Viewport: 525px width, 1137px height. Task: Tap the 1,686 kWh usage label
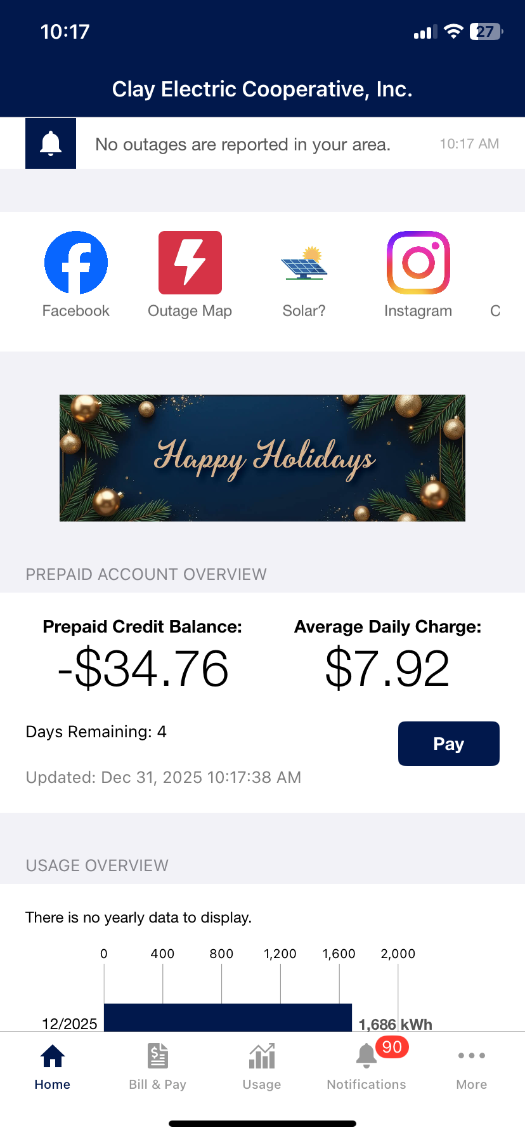396,1024
